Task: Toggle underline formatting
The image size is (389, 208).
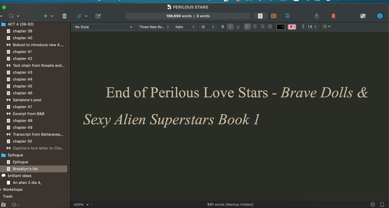Action: 238,27
